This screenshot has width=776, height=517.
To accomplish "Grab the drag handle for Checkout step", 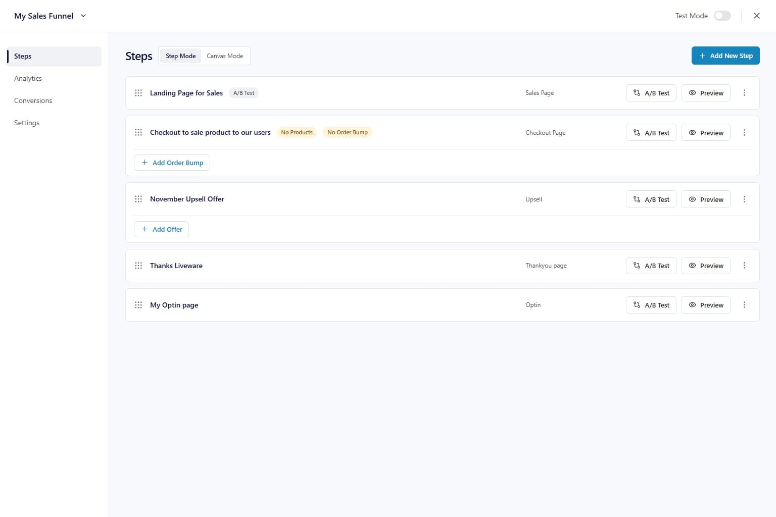I will pos(138,132).
